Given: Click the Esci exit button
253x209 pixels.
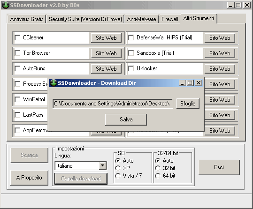Looking at the screenshot, I should [x=219, y=167].
